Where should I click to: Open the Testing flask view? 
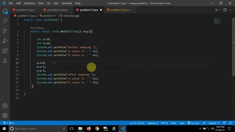pos(5,60)
